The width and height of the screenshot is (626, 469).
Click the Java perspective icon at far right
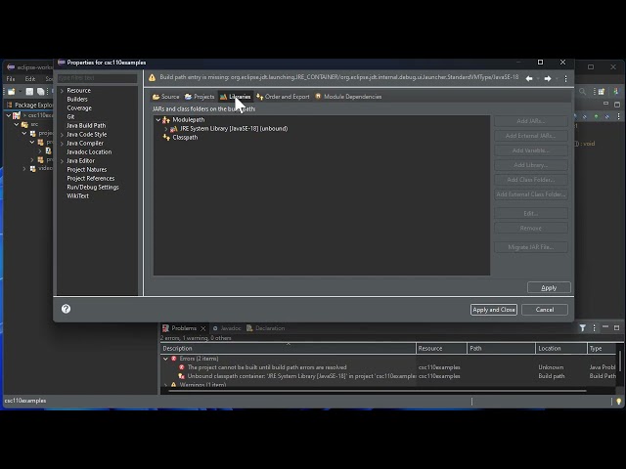coord(616,92)
